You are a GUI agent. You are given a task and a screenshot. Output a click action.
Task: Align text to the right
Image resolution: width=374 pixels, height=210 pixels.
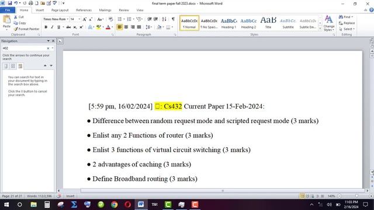[133, 27]
